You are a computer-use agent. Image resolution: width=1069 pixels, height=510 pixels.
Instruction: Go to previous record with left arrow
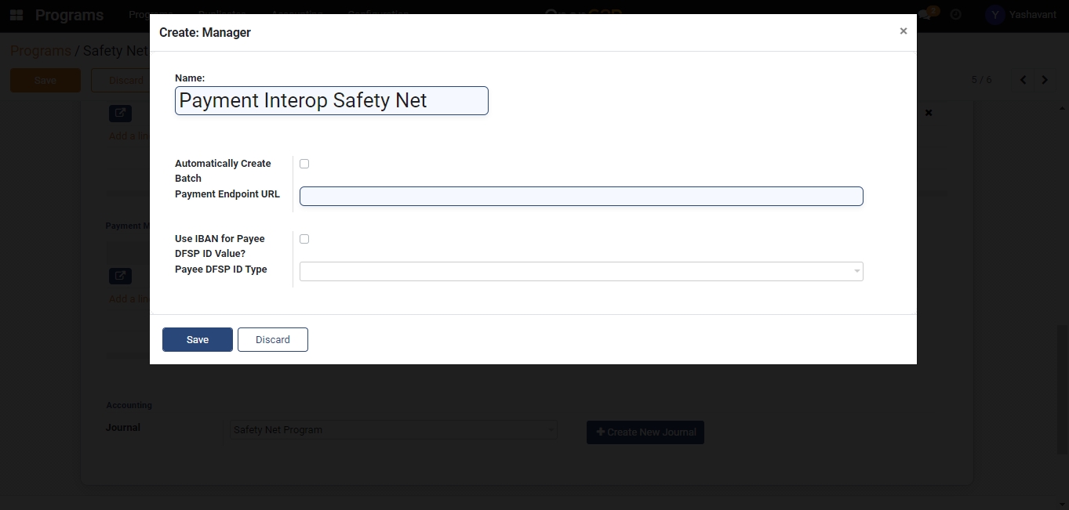pyautogui.click(x=1023, y=80)
